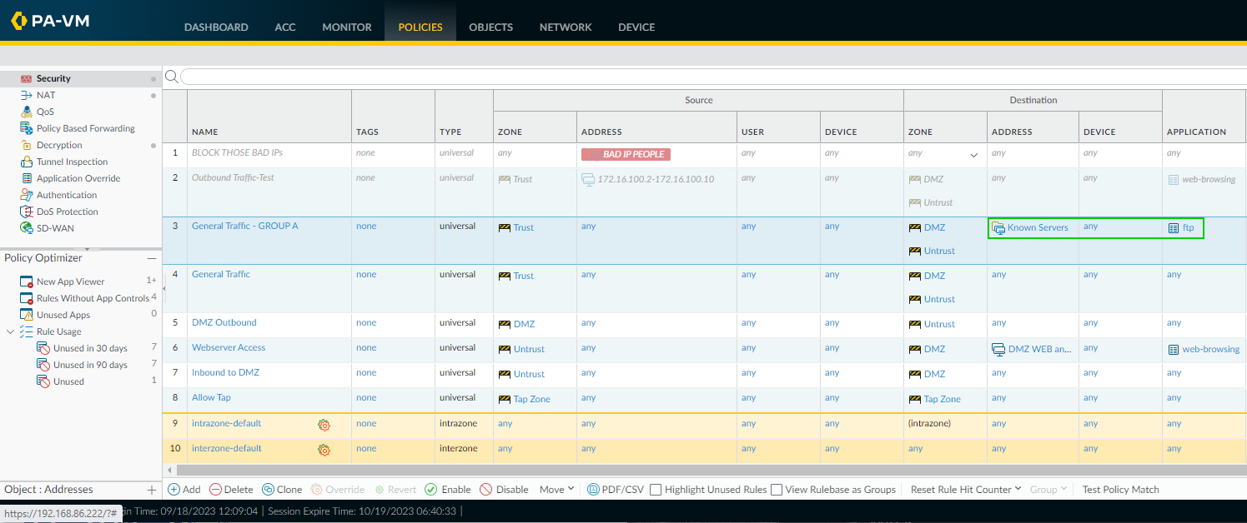Open the Move dropdown menu
This screenshot has width=1247, height=523.
point(556,490)
